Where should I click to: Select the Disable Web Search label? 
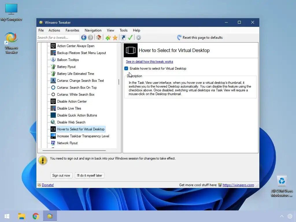click(x=71, y=122)
